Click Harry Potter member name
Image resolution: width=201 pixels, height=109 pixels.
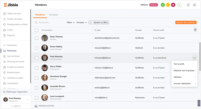56,67
